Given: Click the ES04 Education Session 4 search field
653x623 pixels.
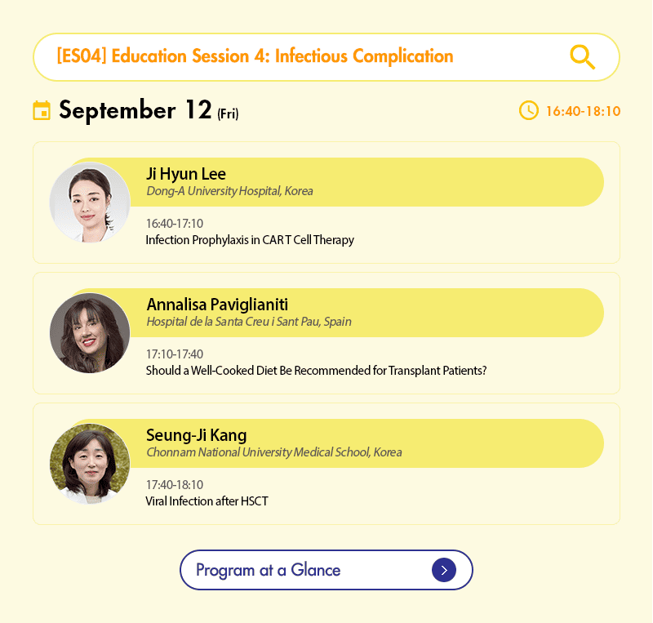Looking at the screenshot, I should (x=302, y=56).
